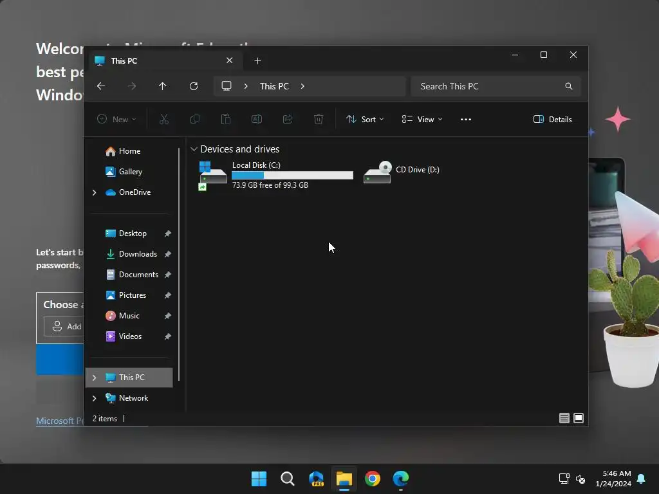Image resolution: width=659 pixels, height=494 pixels.
Task: Open the Windows Start menu
Action: click(x=259, y=479)
